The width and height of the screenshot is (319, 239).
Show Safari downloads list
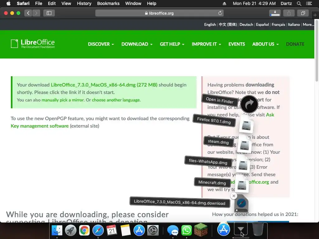pos(275,13)
